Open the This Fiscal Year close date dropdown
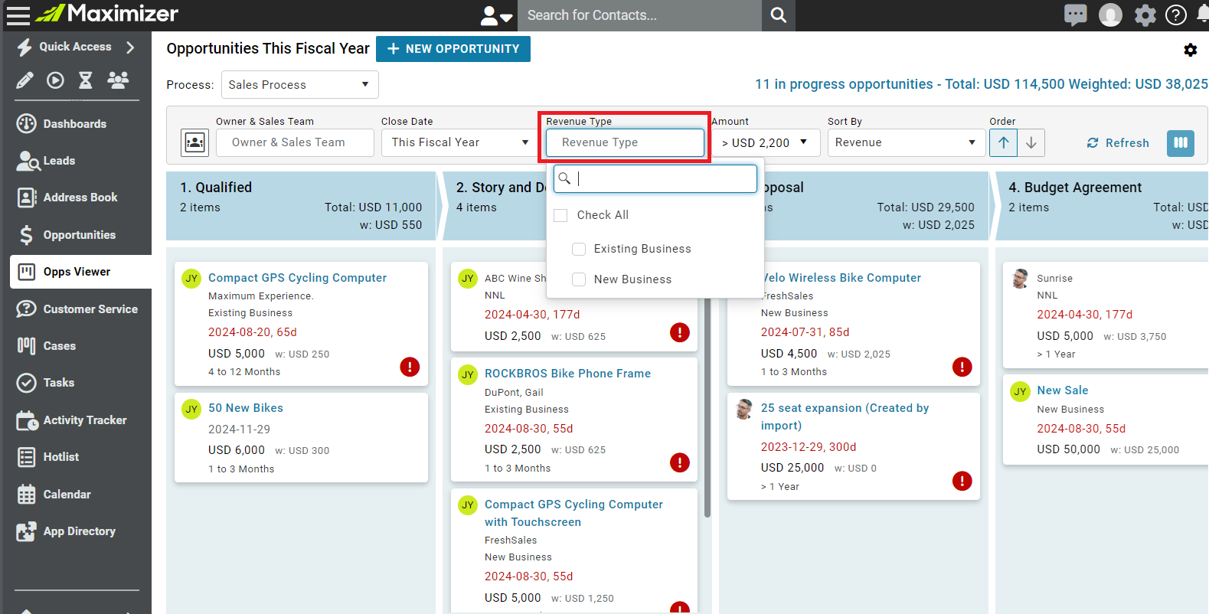1209x614 pixels. 459,142
